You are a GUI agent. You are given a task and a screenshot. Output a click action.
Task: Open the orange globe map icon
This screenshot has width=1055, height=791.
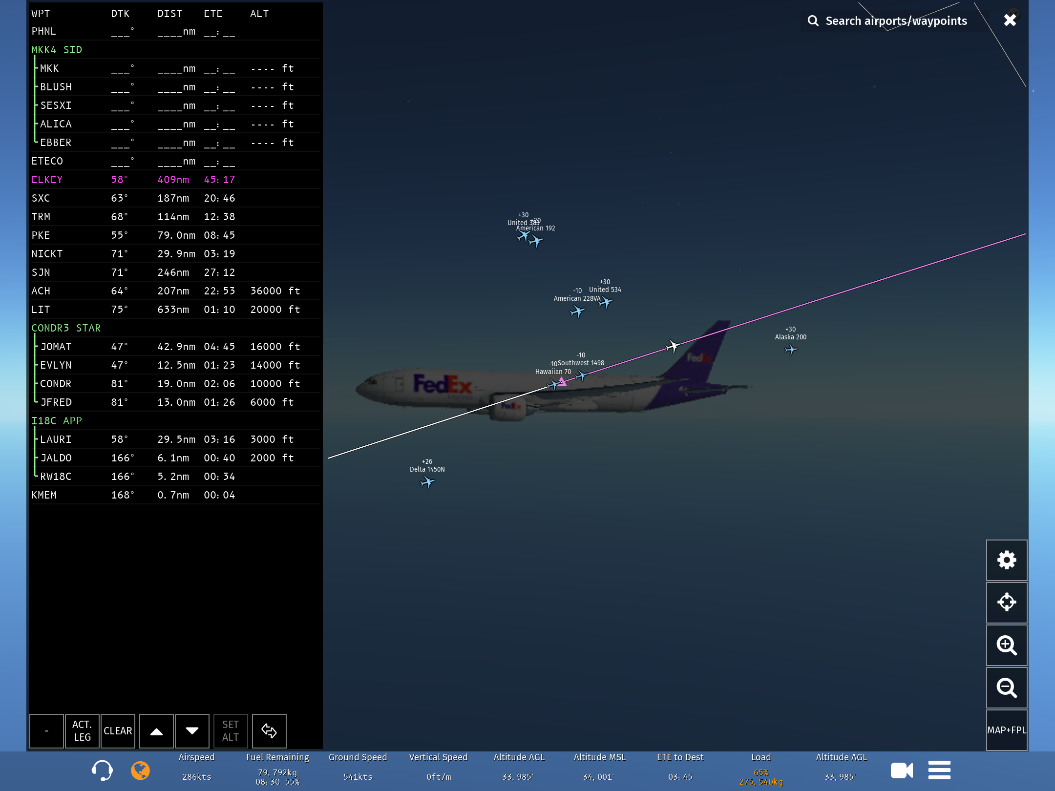click(140, 770)
